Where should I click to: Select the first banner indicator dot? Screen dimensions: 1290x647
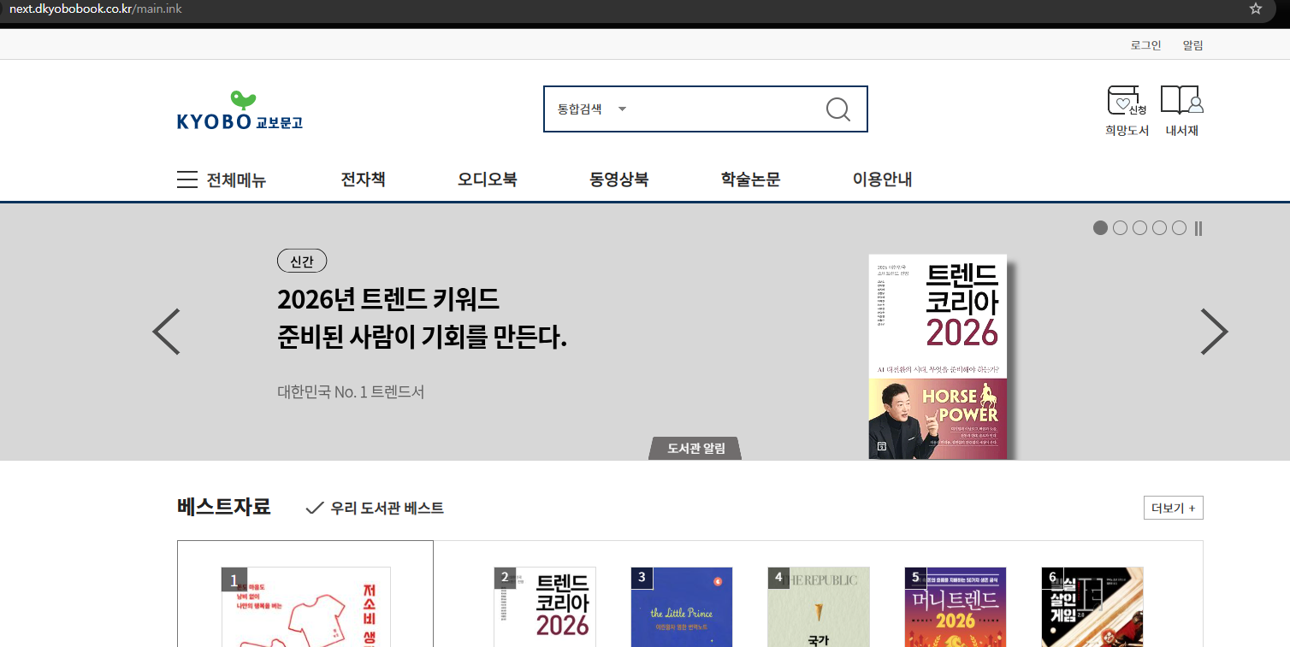tap(1100, 228)
